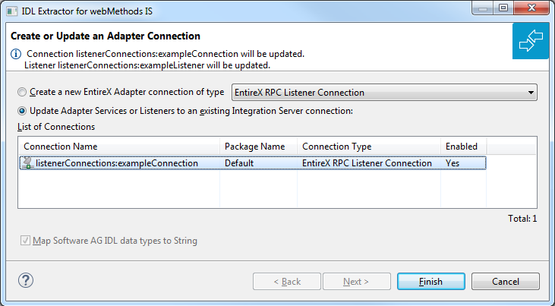The image size is (555, 306).
Task: Click the List of Connections label
Action: tap(56, 127)
